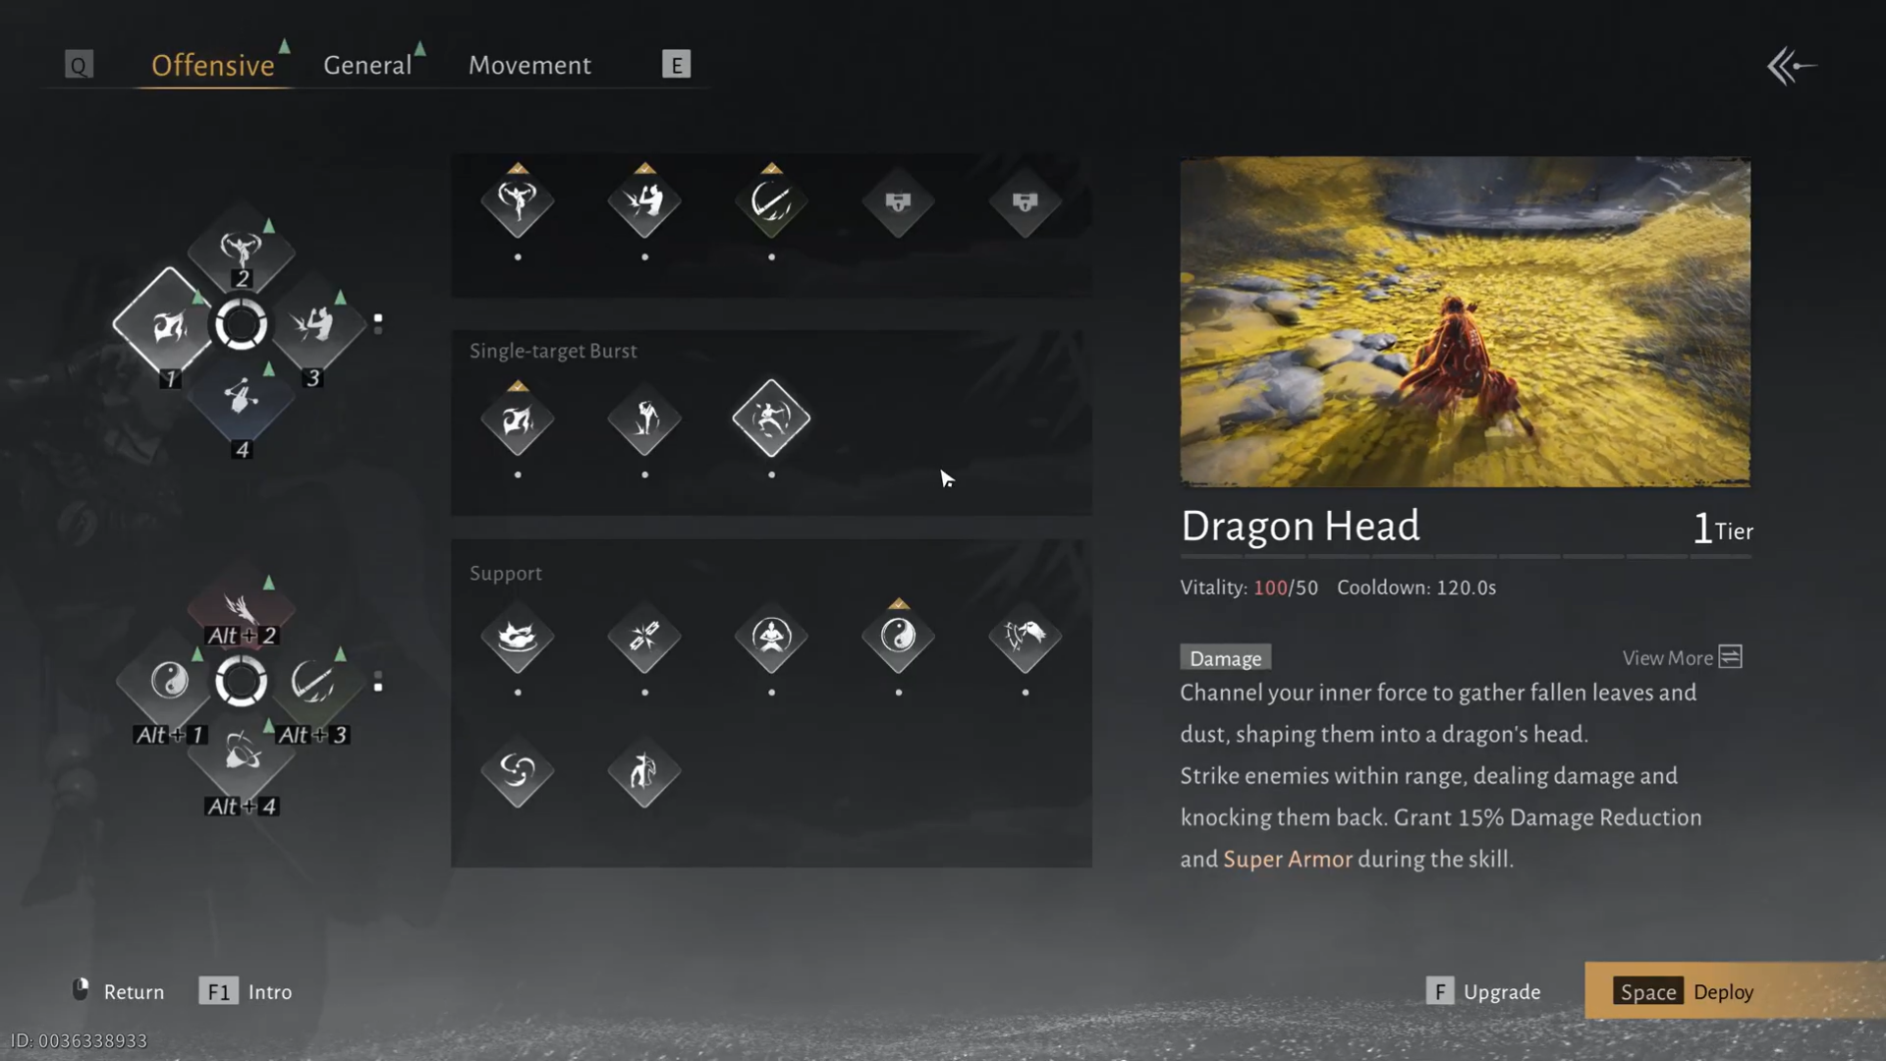Image resolution: width=1886 pixels, height=1061 pixels.
Task: Go back using the arrow icon
Action: 1792,67
